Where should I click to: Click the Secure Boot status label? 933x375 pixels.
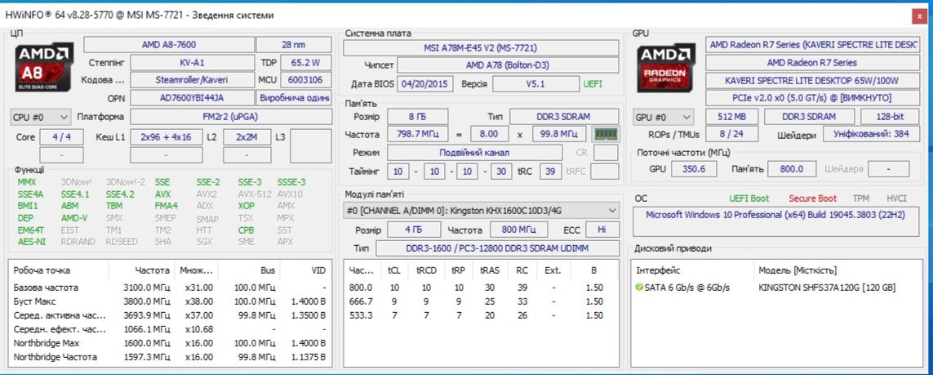813,199
